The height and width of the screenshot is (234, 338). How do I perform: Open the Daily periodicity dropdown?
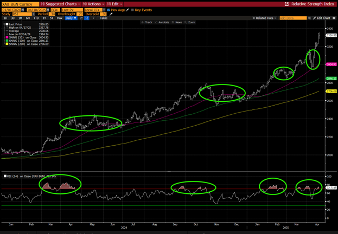(71, 18)
